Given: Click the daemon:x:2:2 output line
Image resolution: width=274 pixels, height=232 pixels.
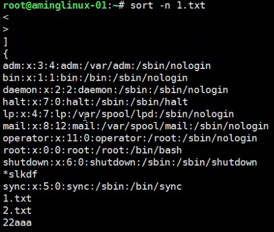Looking at the screenshot, I should (115, 90).
